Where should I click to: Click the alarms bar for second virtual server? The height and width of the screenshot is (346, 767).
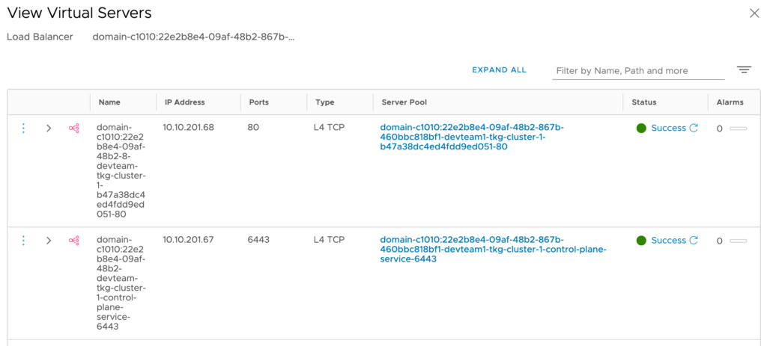pos(738,241)
